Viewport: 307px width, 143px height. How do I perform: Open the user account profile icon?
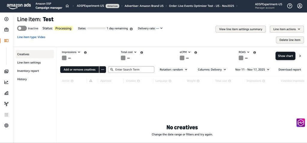point(300,6)
